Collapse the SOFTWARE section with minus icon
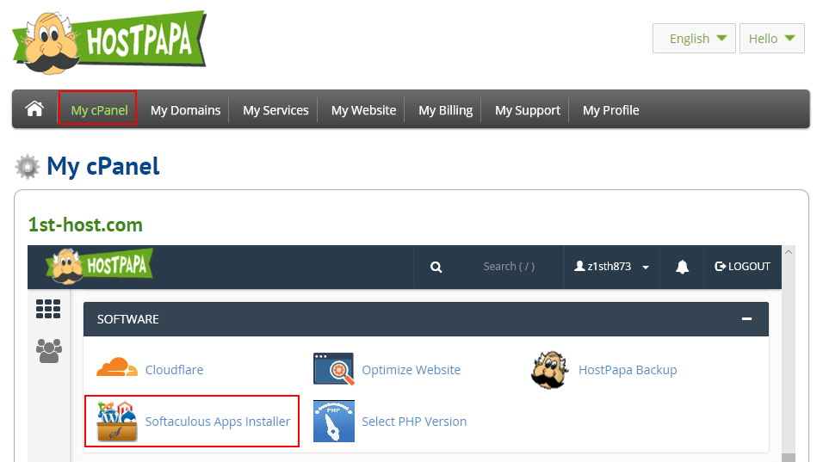 pyautogui.click(x=746, y=319)
